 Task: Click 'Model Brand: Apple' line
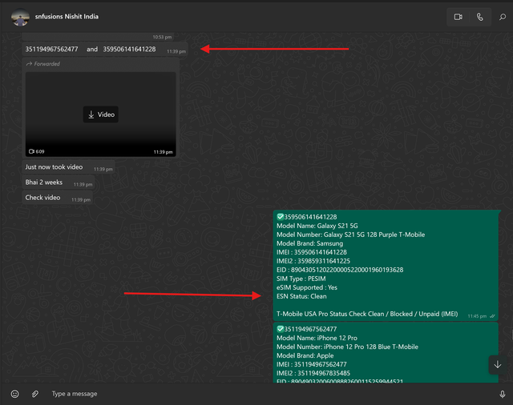coord(305,355)
